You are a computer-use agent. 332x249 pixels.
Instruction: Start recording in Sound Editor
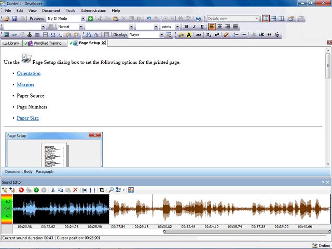(x=21, y=190)
